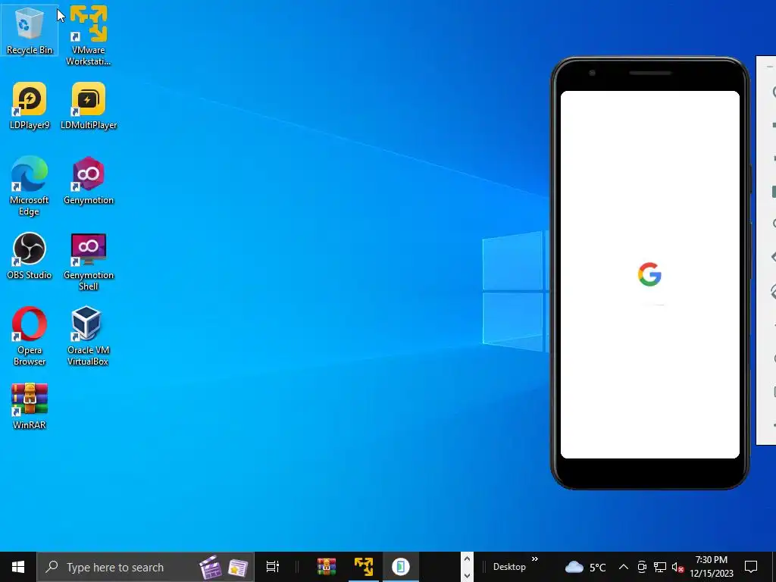Click the taskbar toolbar scroll-down arrow
Viewport: 776px width, 582px height.
pos(467,576)
